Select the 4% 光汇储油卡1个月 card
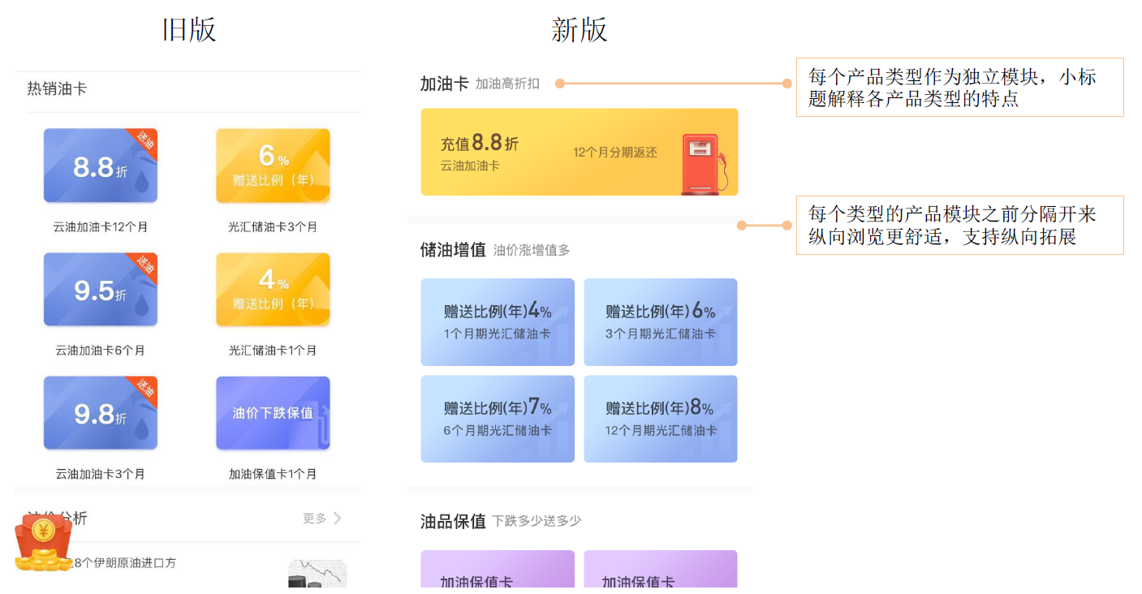 coord(273,290)
